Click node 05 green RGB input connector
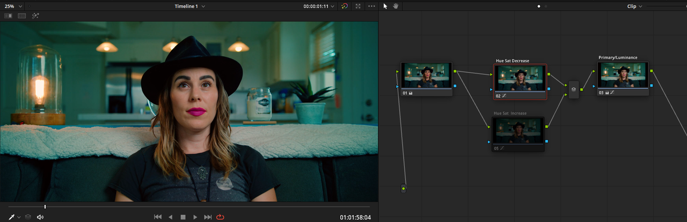687x222 pixels. click(x=489, y=127)
